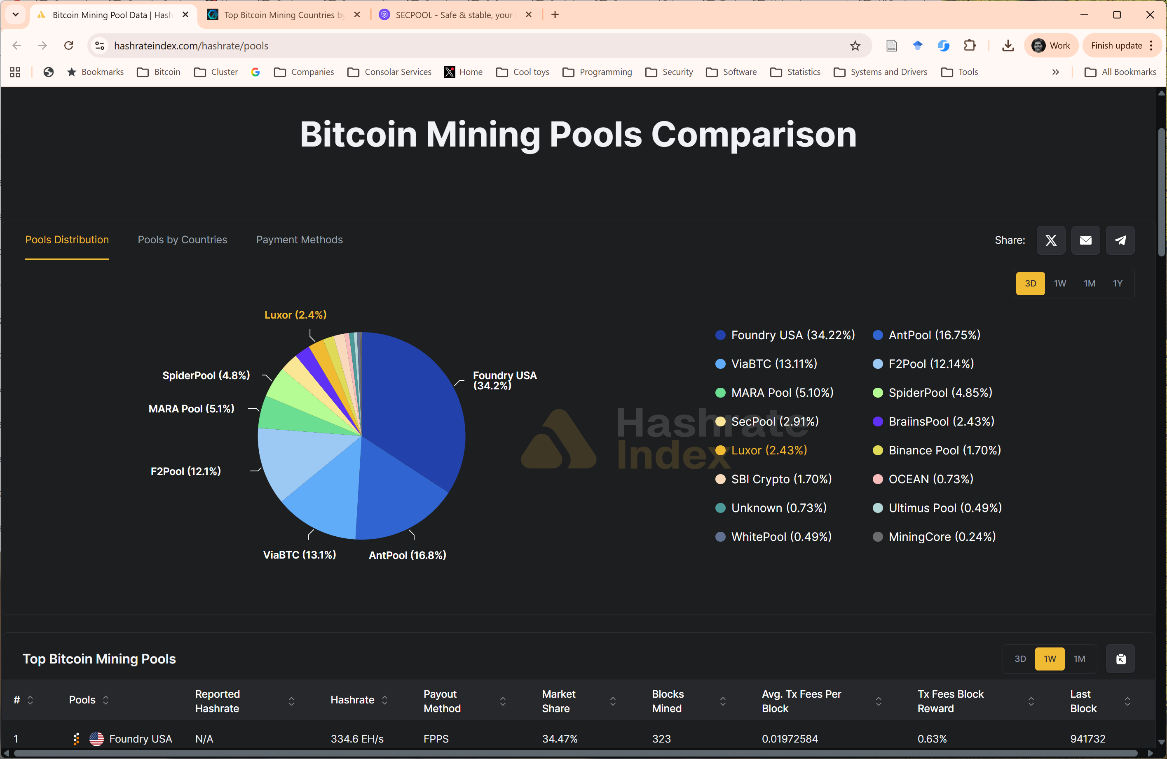This screenshot has height=759, width=1167.
Task: Reload the hashrateindex page
Action: click(x=69, y=46)
